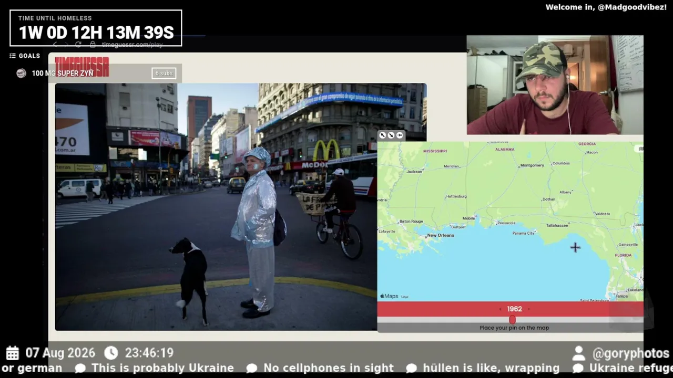Click the 'No cellphones in sight' chat message
The height and width of the screenshot is (378, 673).
pos(329,368)
